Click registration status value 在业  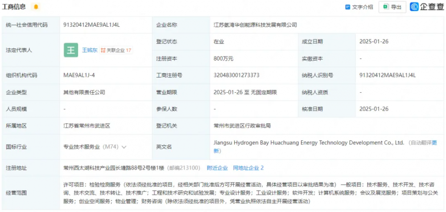pyautogui.click(x=219, y=42)
